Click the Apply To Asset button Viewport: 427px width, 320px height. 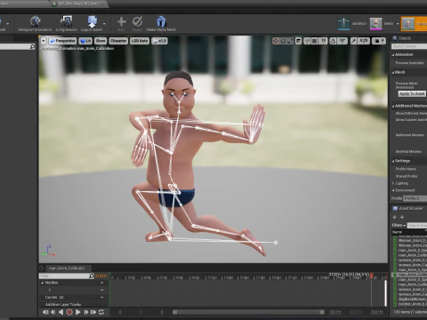coord(412,93)
